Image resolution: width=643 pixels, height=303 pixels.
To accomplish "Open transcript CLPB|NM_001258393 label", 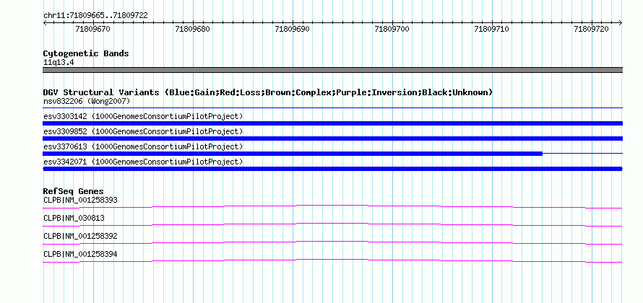I will click(80, 201).
